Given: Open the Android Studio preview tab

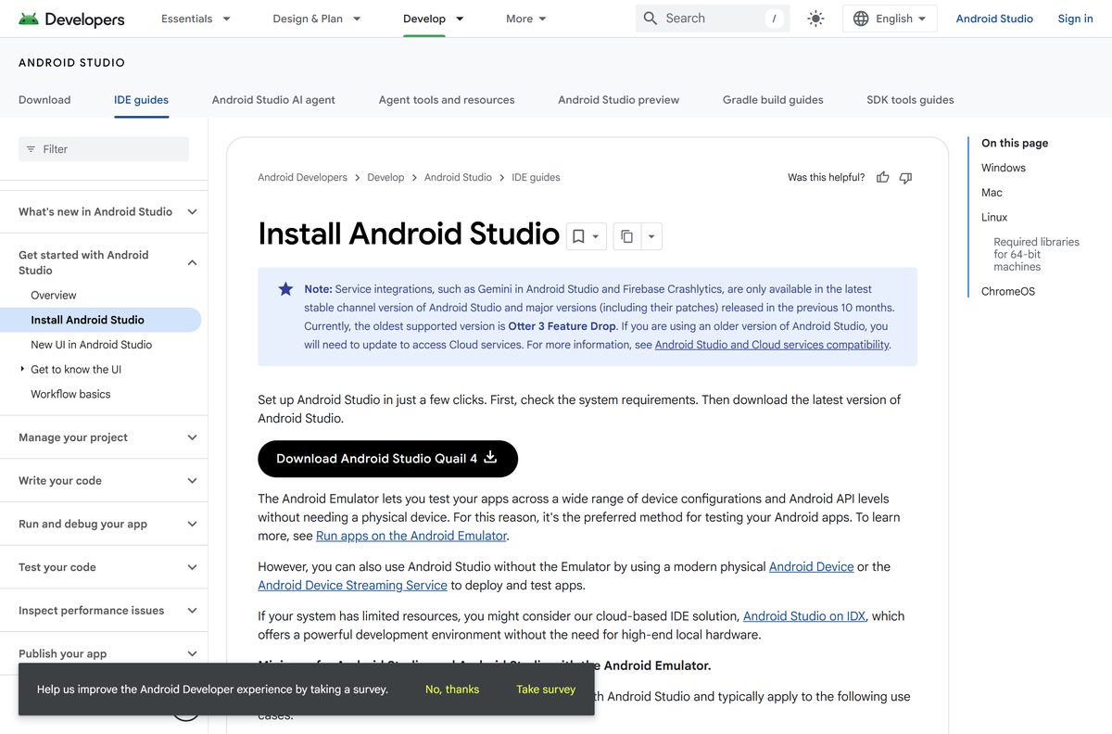Looking at the screenshot, I should tap(618, 99).
